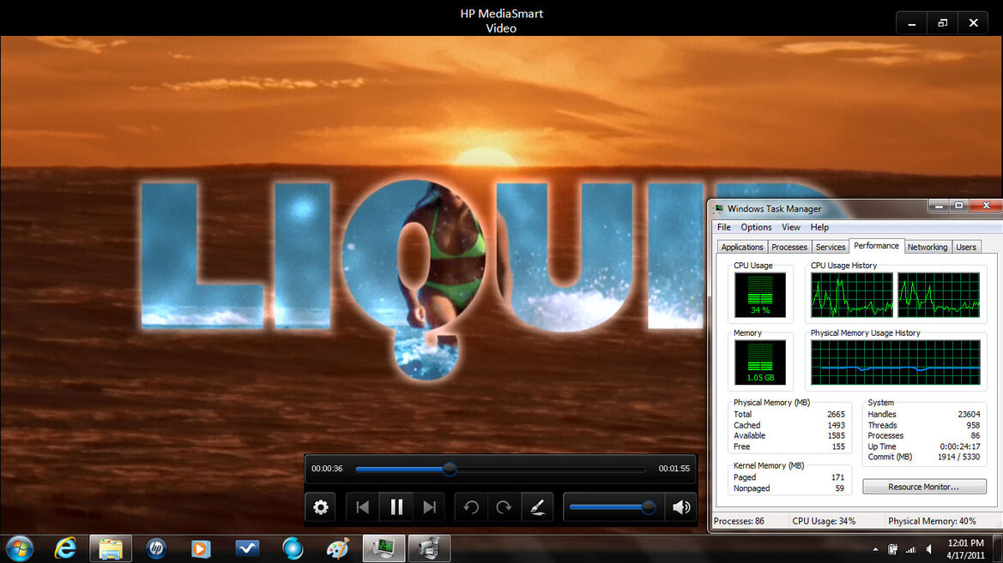Click the Resource Monitor button
This screenshot has height=563, width=1003.
click(x=924, y=487)
